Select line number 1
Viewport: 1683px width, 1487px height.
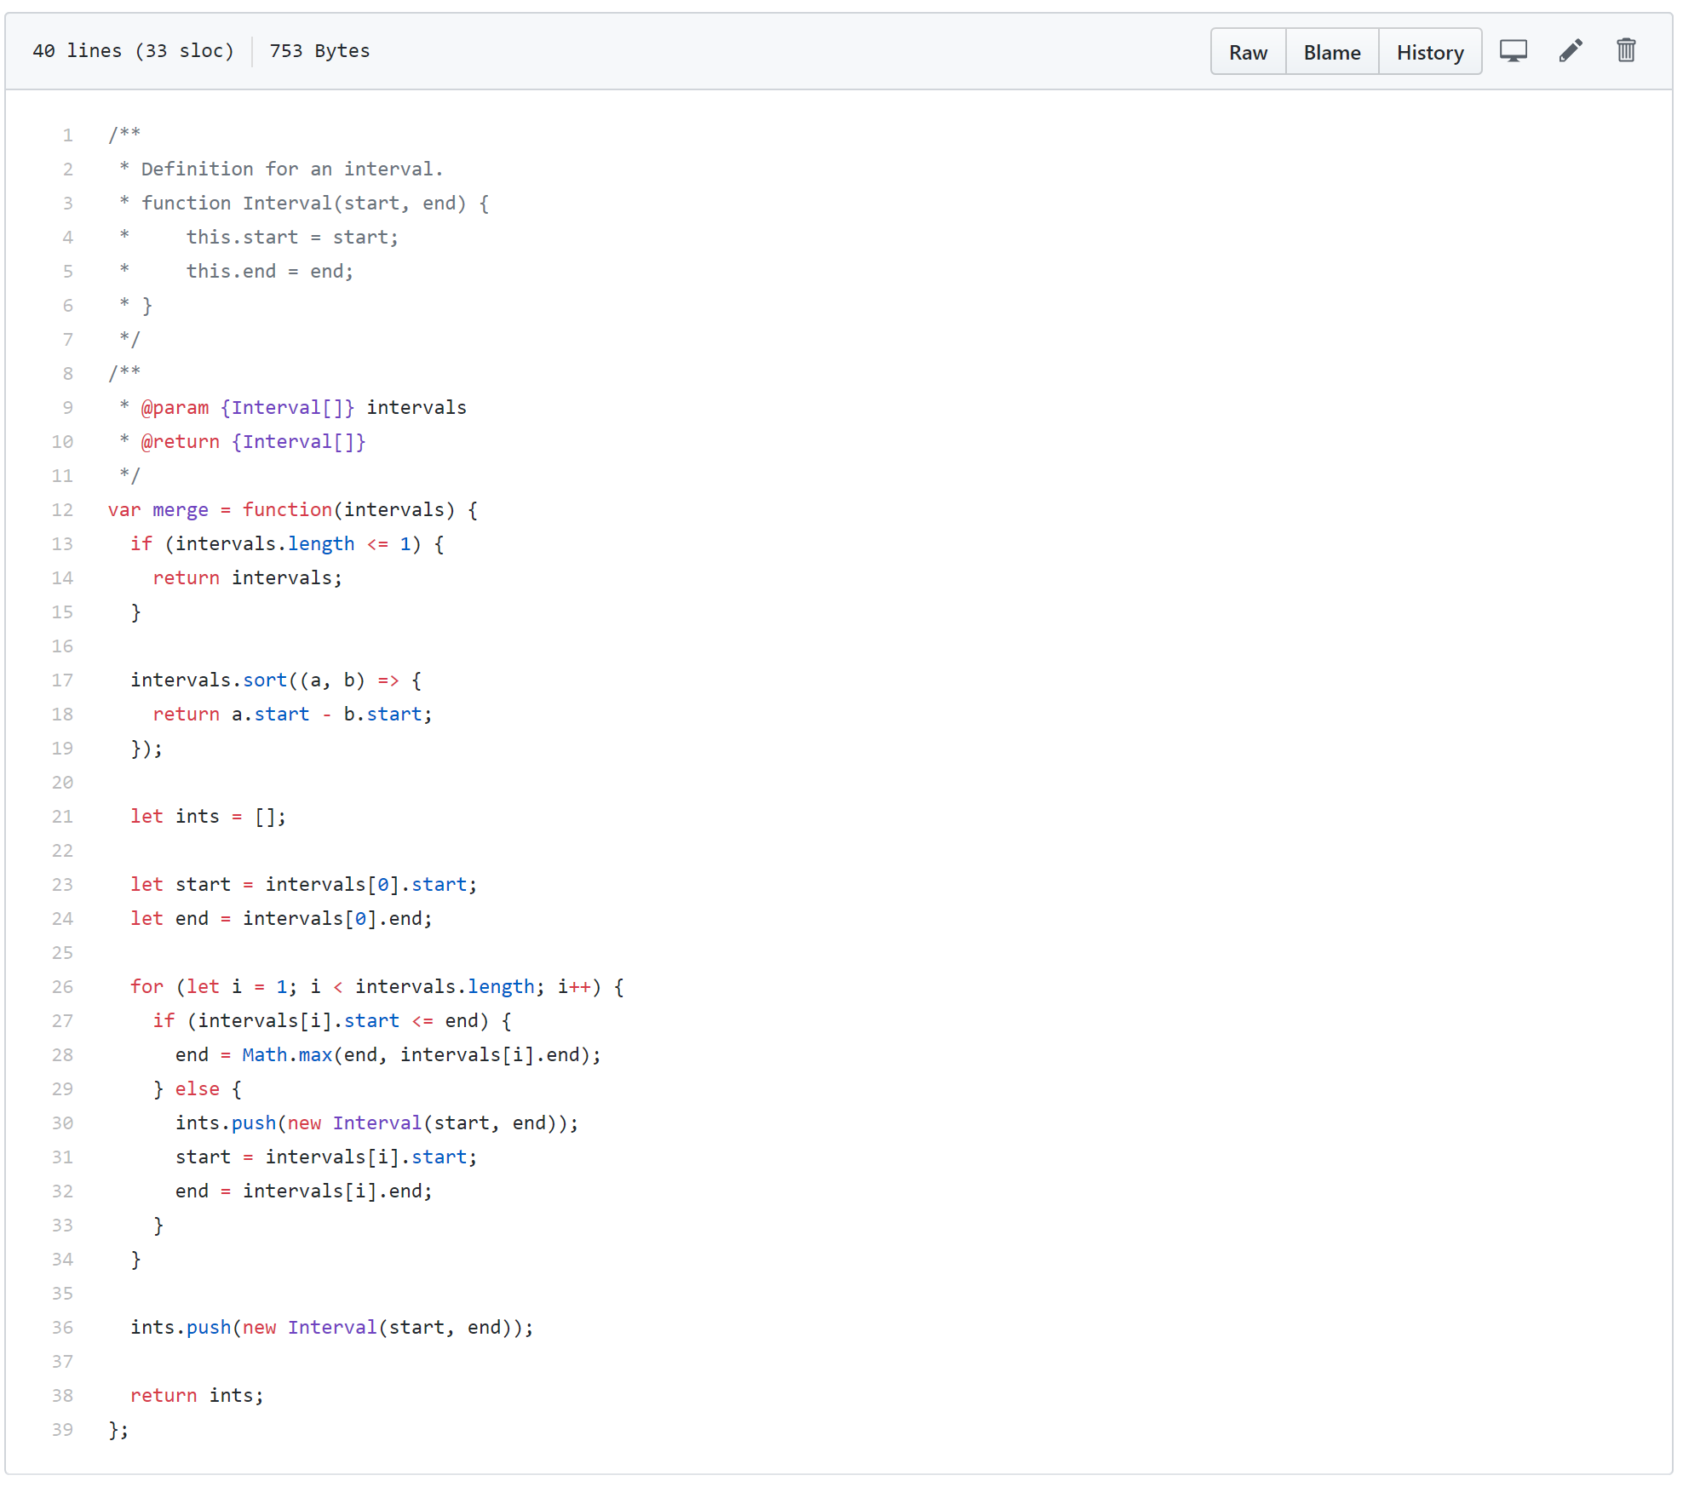pos(67,135)
